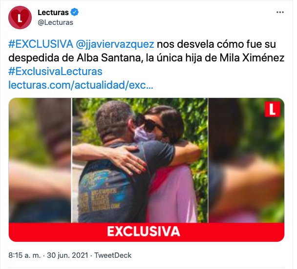
Task: Click the TweetDeck source label
Action: click(113, 255)
